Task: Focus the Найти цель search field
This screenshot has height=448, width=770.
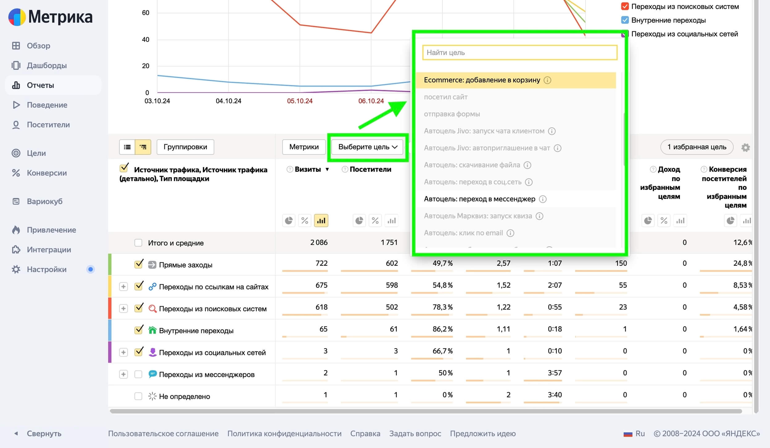Action: tap(520, 52)
